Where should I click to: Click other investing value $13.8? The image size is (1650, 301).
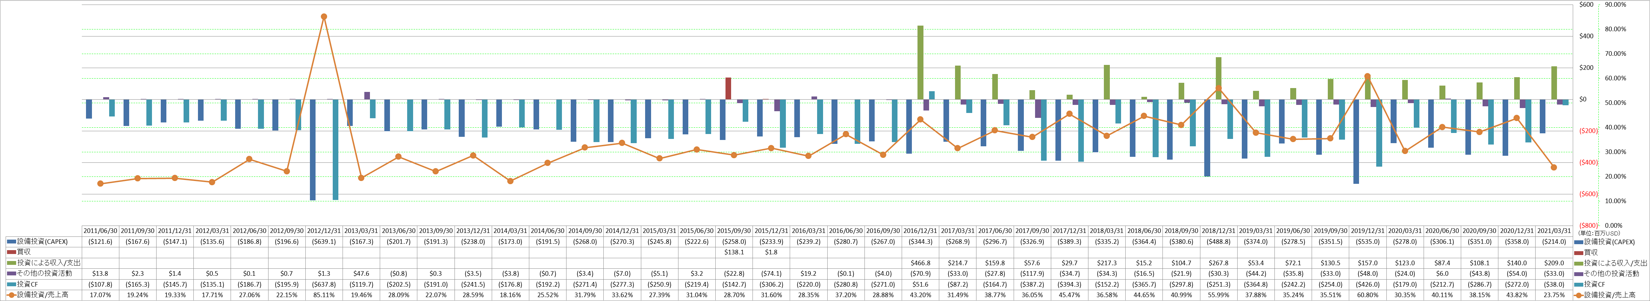(100, 274)
